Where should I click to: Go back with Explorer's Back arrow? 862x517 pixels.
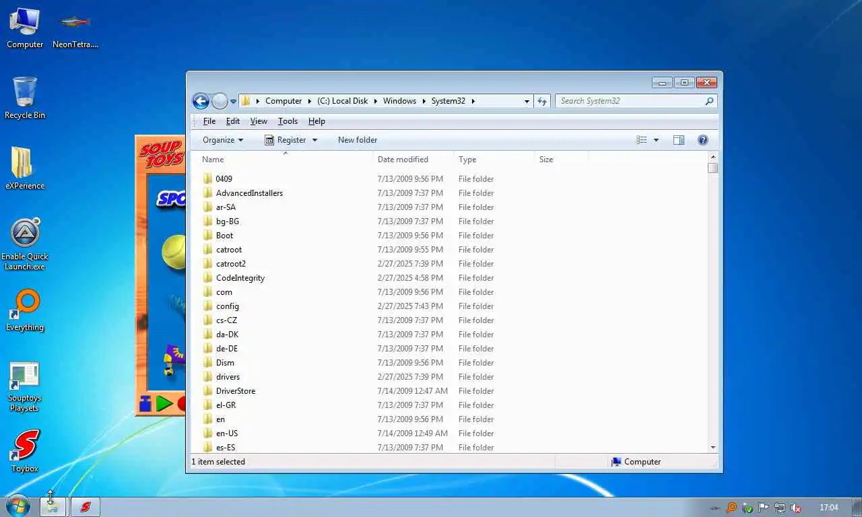[201, 101]
